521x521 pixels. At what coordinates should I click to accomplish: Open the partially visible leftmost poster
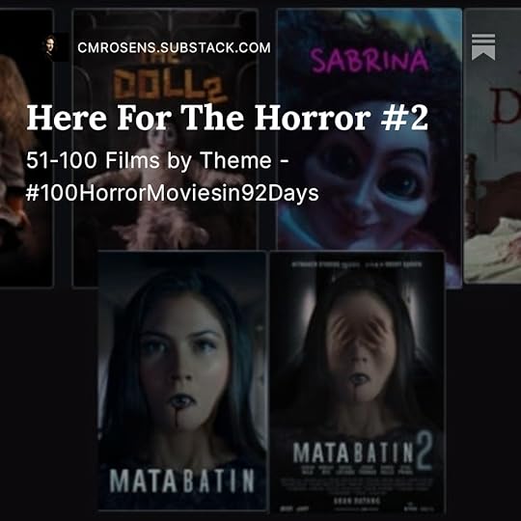[26, 148]
